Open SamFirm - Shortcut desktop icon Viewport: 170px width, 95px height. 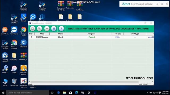(24, 70)
